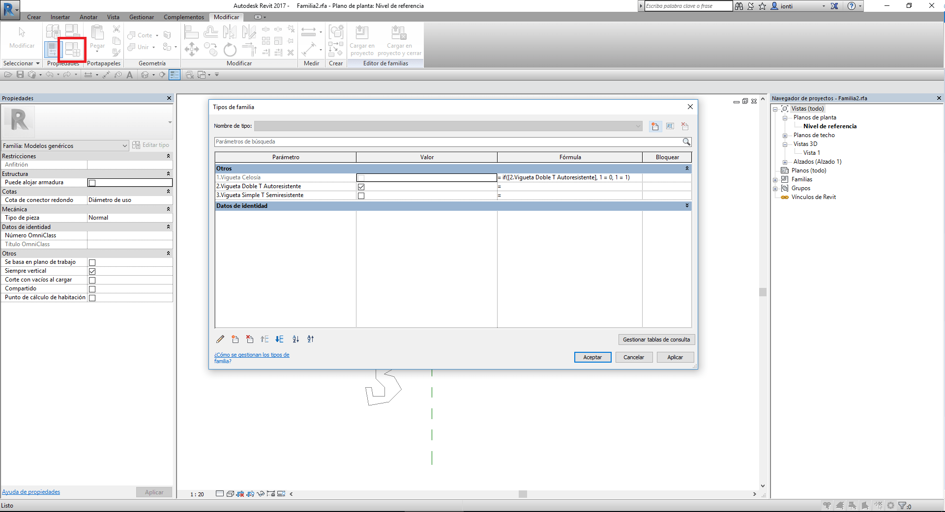Check 3.Vigueta Simple T Semiresistente checkbox
Viewport: 945px width, 512px height.
(x=361, y=196)
